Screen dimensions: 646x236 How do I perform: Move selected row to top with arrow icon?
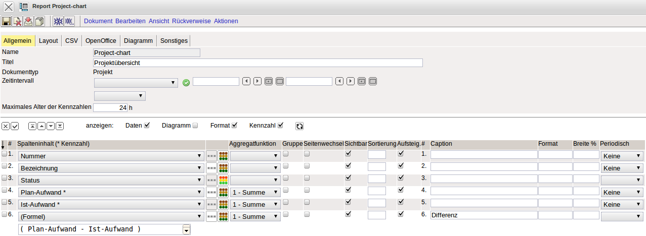coord(32,126)
